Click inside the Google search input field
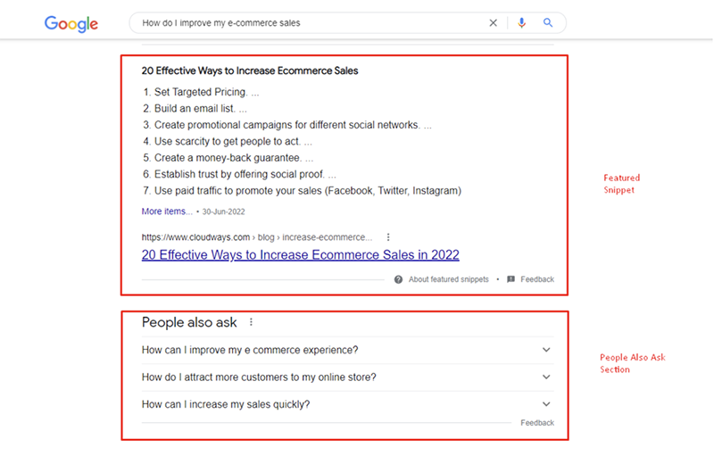This screenshot has height=456, width=714. point(303,23)
